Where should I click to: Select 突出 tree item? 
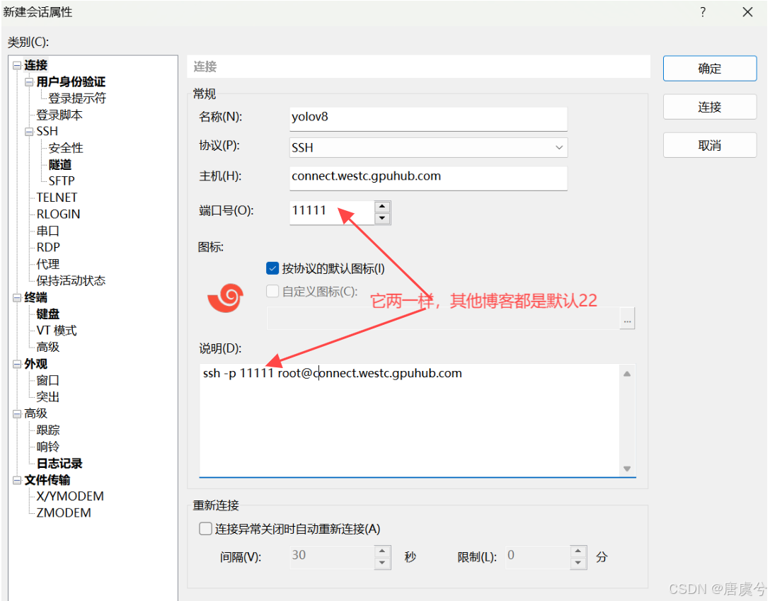tap(47, 396)
